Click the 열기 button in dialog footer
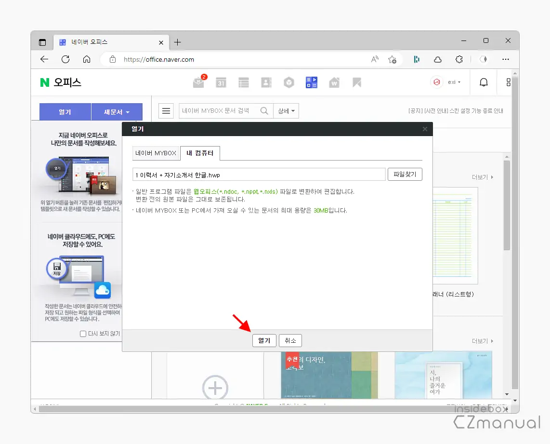 tap(264, 341)
